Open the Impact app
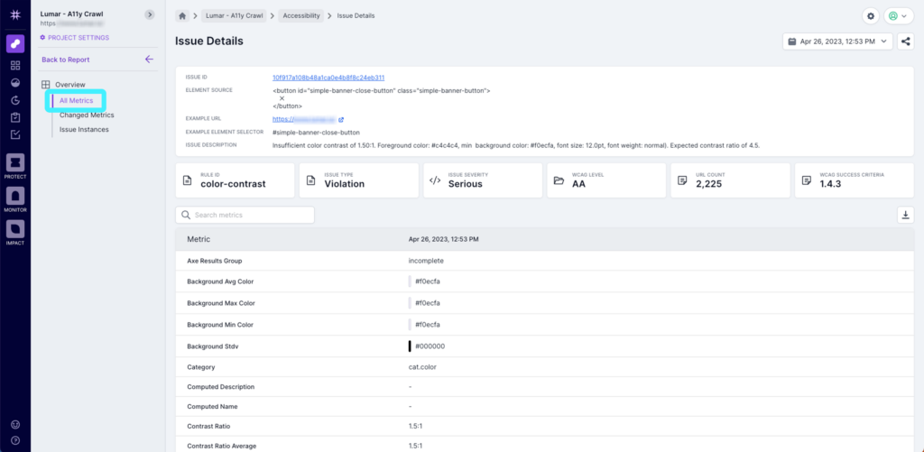This screenshot has width=924, height=452. pyautogui.click(x=15, y=232)
